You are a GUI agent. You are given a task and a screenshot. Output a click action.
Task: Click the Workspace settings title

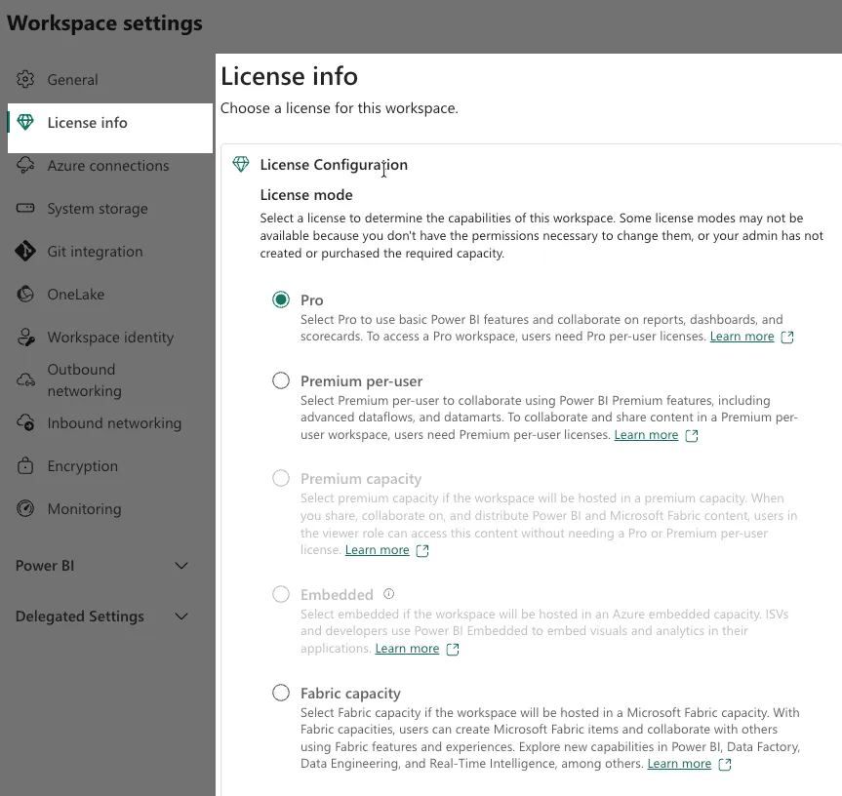point(104,23)
